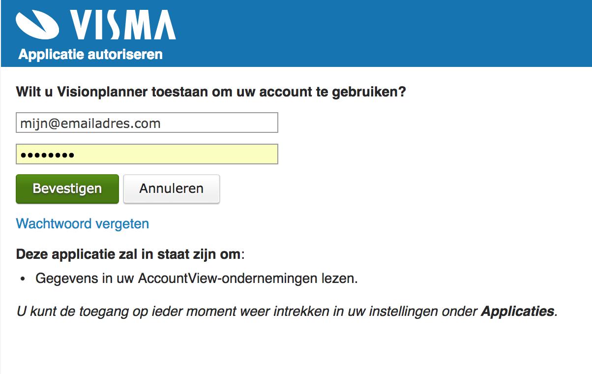
Task: Confirm authorization with the Bevestigen button
Action: (67, 188)
